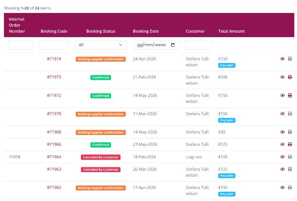View booking #71962 details

click(x=282, y=188)
